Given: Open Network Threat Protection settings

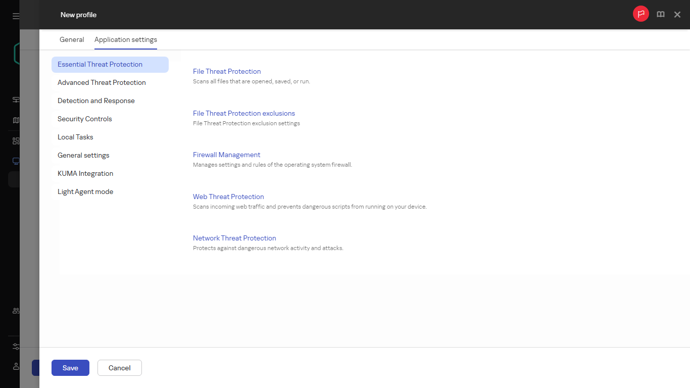Looking at the screenshot, I should [234, 238].
